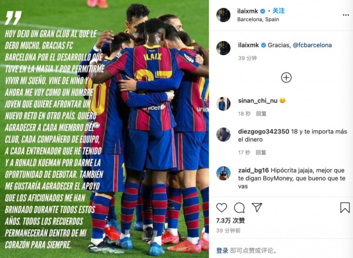Reply to sinan_chi_nu comment via 回复

pos(261,114)
